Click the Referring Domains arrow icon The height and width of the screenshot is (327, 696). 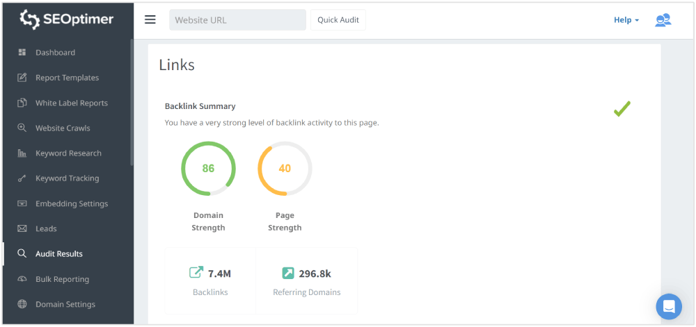point(288,273)
